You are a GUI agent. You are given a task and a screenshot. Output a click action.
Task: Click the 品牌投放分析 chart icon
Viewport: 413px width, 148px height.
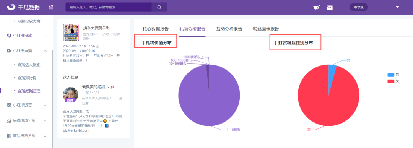tap(9, 120)
